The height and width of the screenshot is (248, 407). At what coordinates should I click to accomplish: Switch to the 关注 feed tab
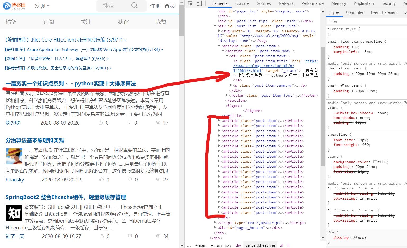pos(86,22)
